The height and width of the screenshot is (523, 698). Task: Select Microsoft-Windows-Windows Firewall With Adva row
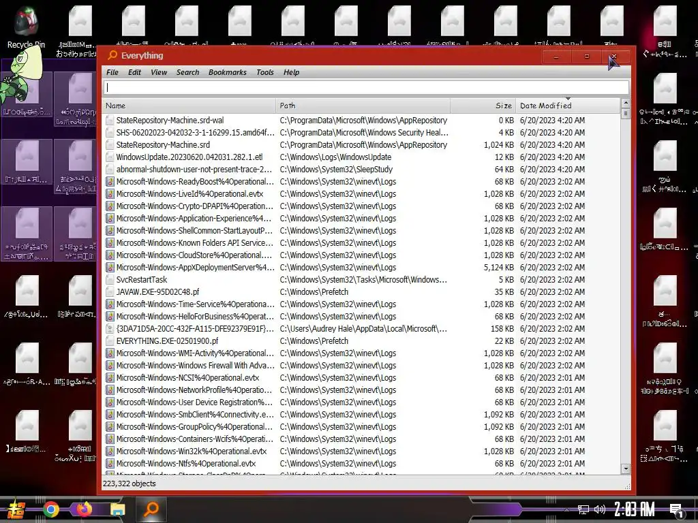pyautogui.click(x=195, y=366)
